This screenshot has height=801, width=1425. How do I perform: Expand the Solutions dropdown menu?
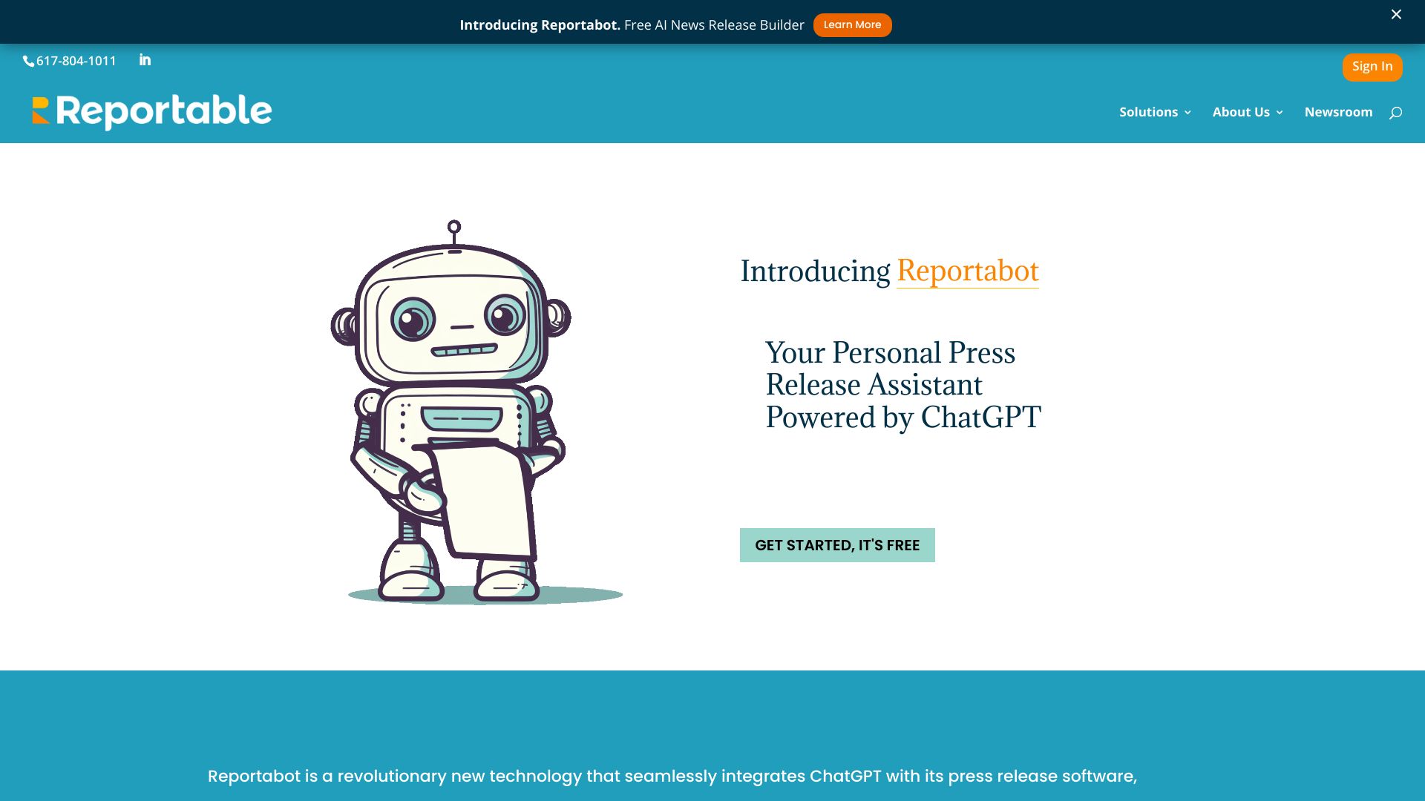1155,112
